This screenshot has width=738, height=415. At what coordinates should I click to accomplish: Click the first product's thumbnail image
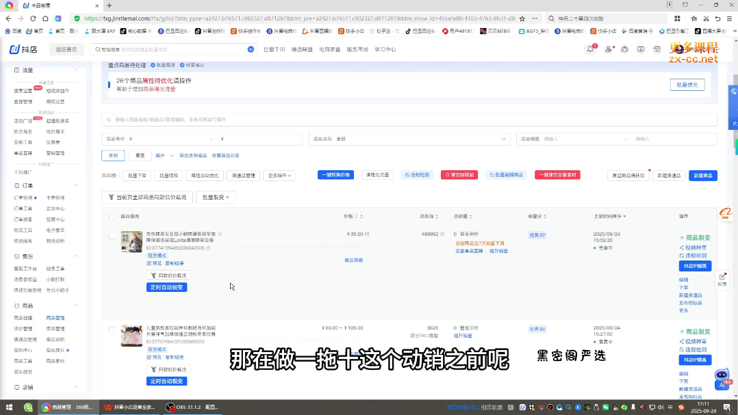click(x=131, y=242)
